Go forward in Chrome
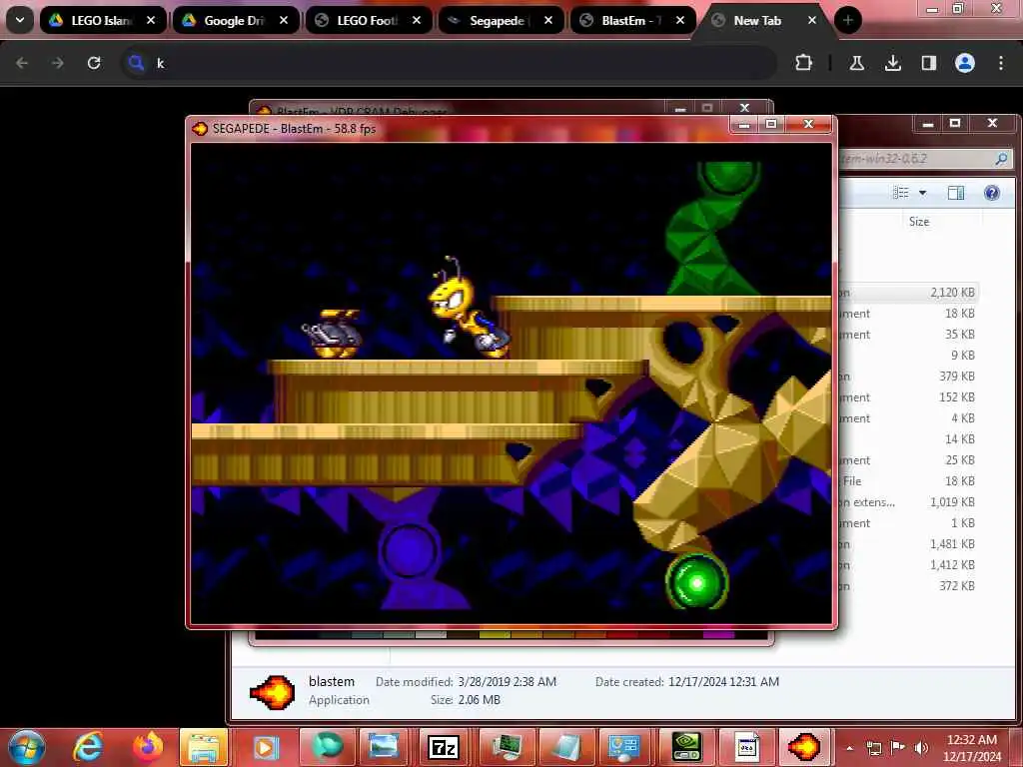1023x767 pixels. pyautogui.click(x=57, y=63)
